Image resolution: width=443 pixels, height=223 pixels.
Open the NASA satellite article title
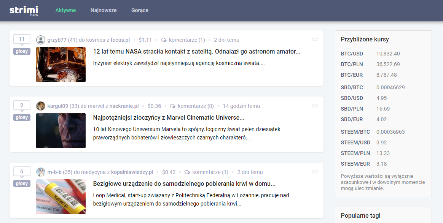(x=196, y=52)
